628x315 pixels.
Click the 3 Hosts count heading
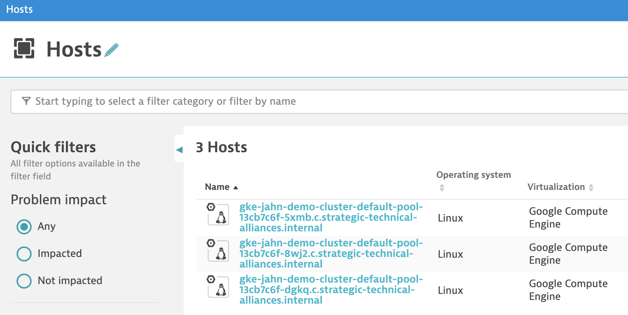tap(221, 147)
